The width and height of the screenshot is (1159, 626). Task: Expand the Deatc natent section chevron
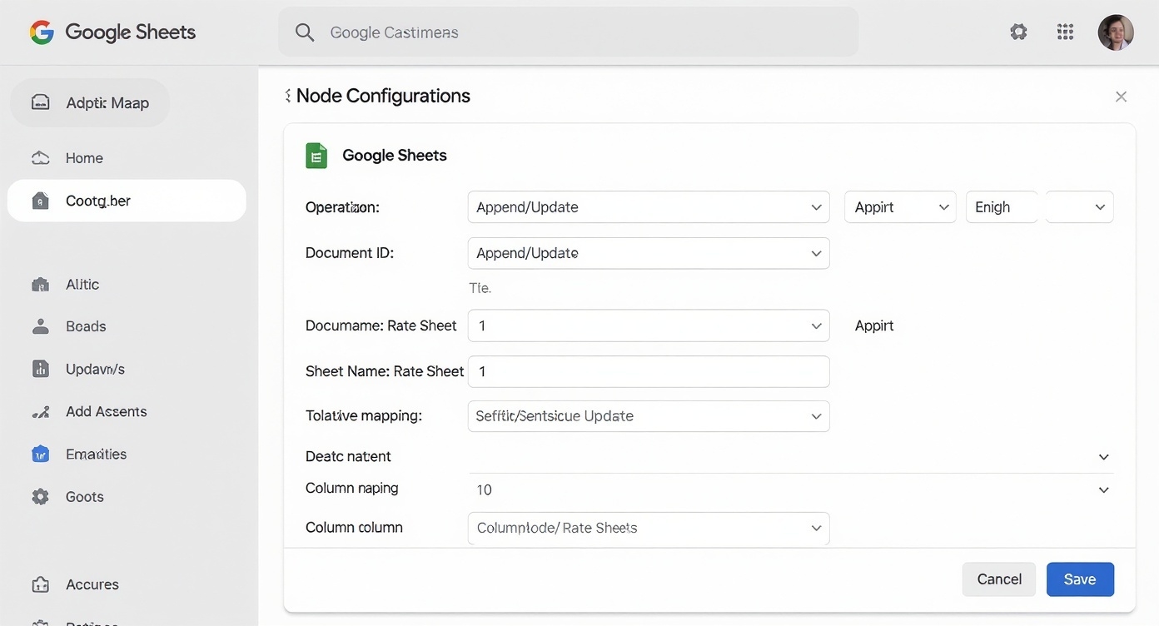[x=1103, y=457]
